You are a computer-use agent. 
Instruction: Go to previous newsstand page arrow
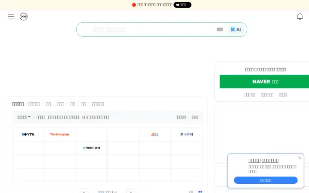point(84,192)
